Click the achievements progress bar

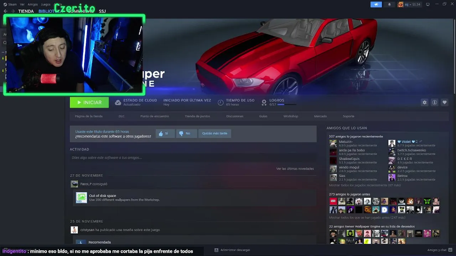point(286,105)
